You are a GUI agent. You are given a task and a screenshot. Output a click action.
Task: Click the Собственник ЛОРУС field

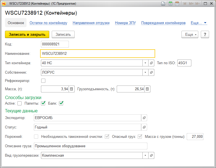coord(92,72)
